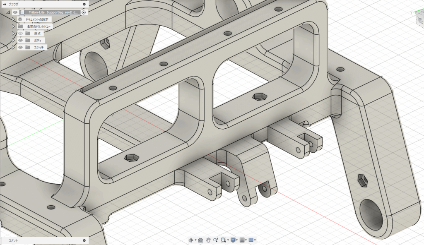Click the gear icon for ドキュメントの設定
Image resolution: width=424 pixels, height=245 pixels.
pos(20,19)
